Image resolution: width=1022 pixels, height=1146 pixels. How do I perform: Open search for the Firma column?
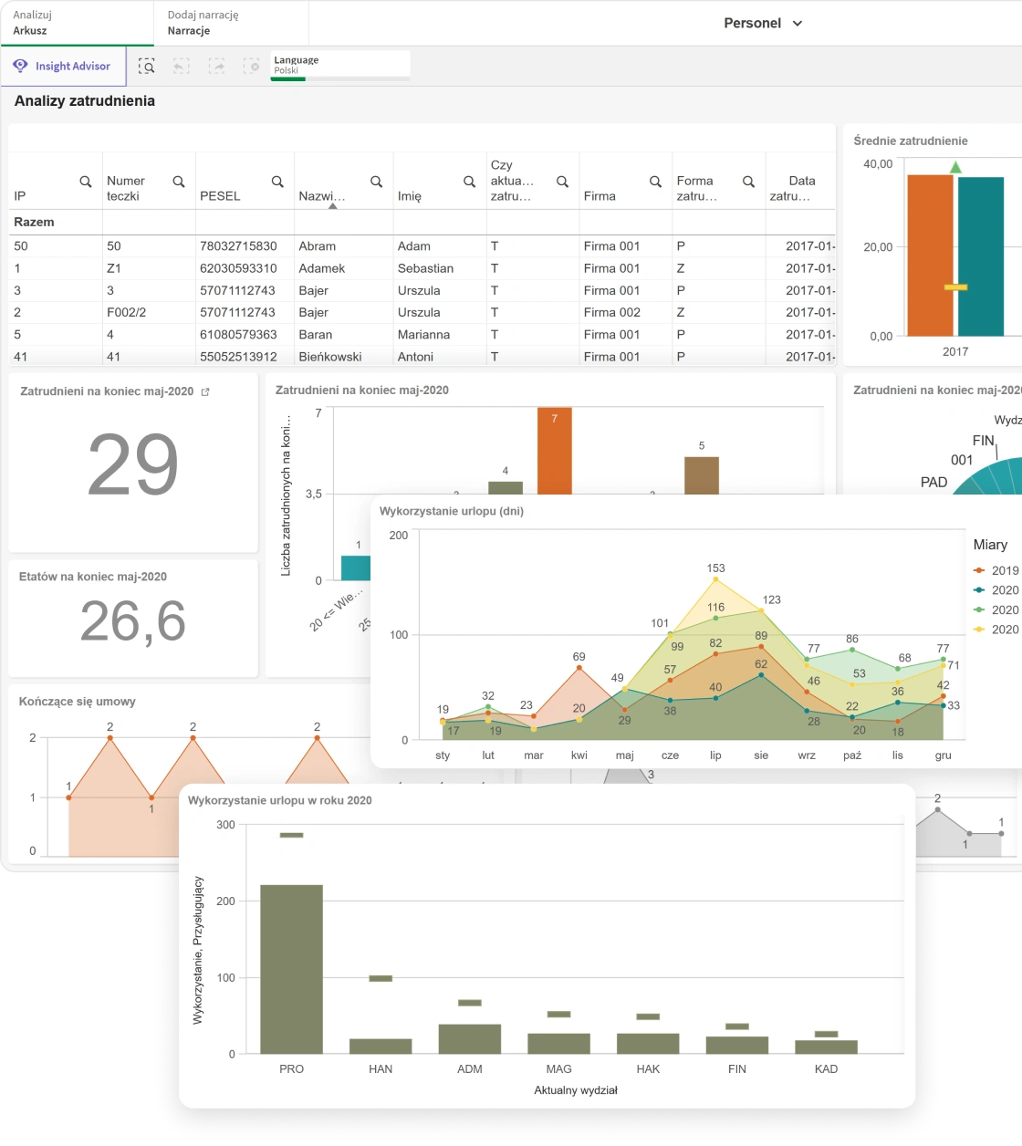[655, 182]
